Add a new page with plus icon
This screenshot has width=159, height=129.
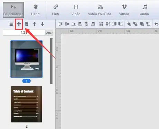click(x=19, y=24)
